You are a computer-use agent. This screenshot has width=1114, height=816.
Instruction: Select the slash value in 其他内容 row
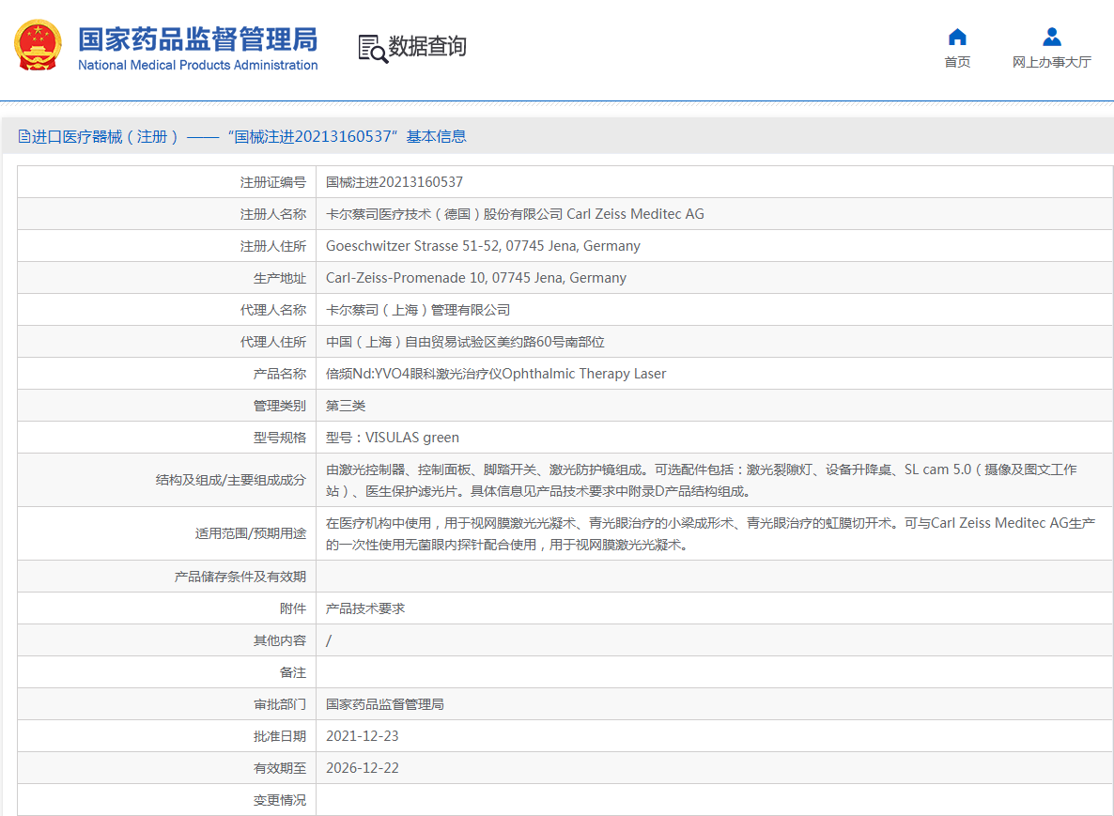click(328, 640)
